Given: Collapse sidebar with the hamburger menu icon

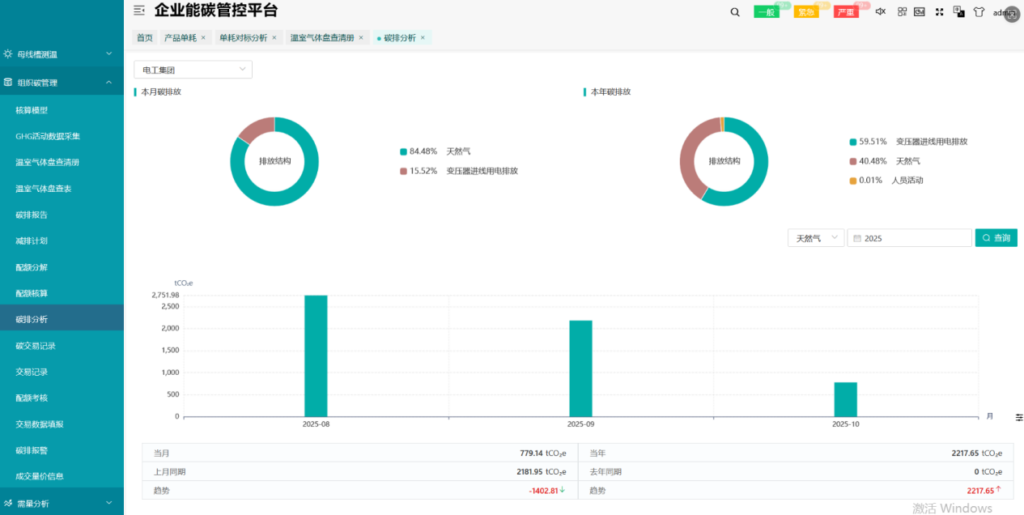Looking at the screenshot, I should [139, 11].
